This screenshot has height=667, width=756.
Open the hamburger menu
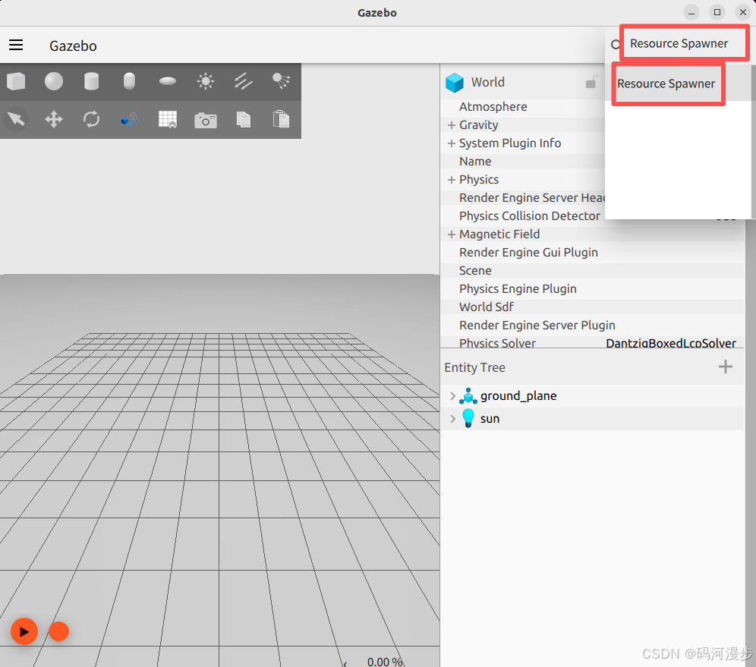point(16,46)
